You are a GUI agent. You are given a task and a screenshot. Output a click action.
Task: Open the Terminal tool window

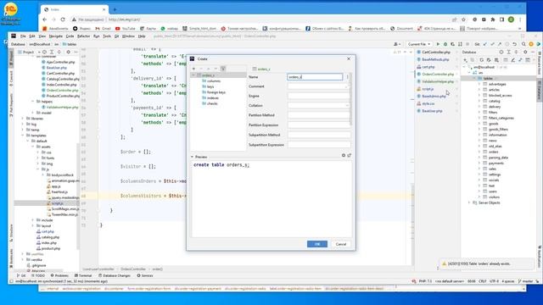[83, 275]
